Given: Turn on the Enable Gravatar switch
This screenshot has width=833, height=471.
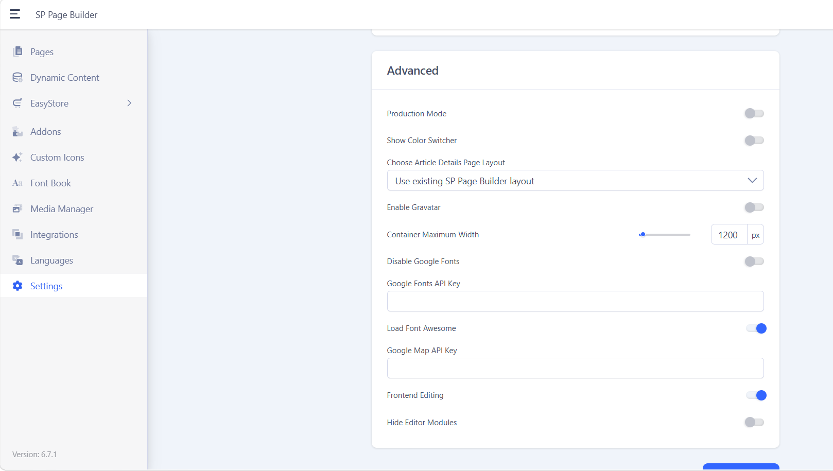Looking at the screenshot, I should click(x=754, y=207).
